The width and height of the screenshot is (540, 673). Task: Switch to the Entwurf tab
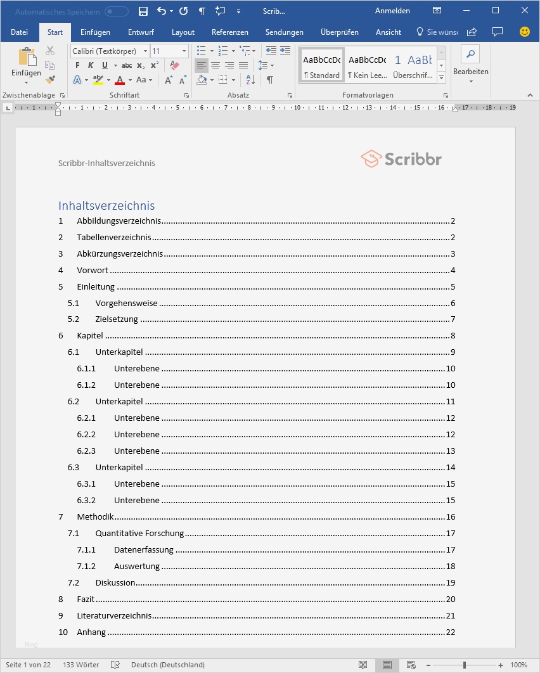[141, 32]
